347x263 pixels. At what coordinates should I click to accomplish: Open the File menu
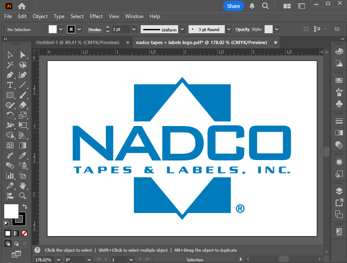(x=8, y=16)
